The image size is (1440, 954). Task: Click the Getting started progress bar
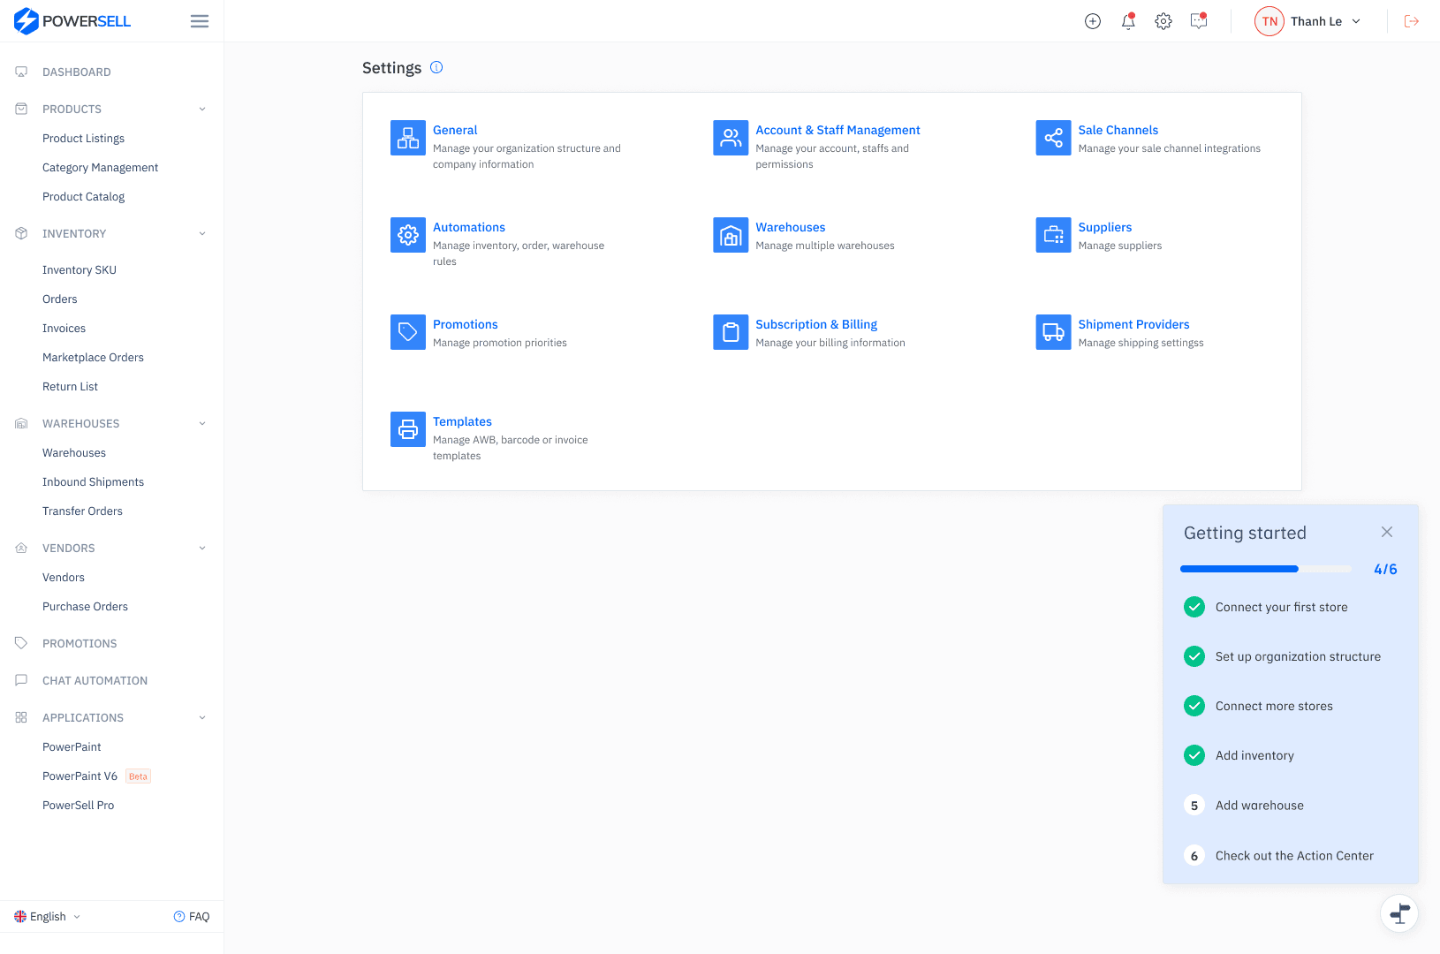coord(1266,569)
